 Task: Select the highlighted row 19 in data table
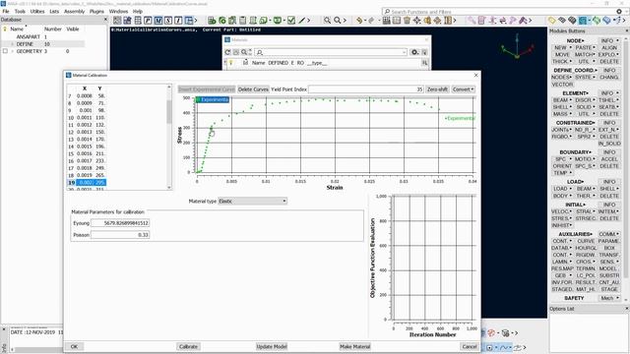pos(87,182)
